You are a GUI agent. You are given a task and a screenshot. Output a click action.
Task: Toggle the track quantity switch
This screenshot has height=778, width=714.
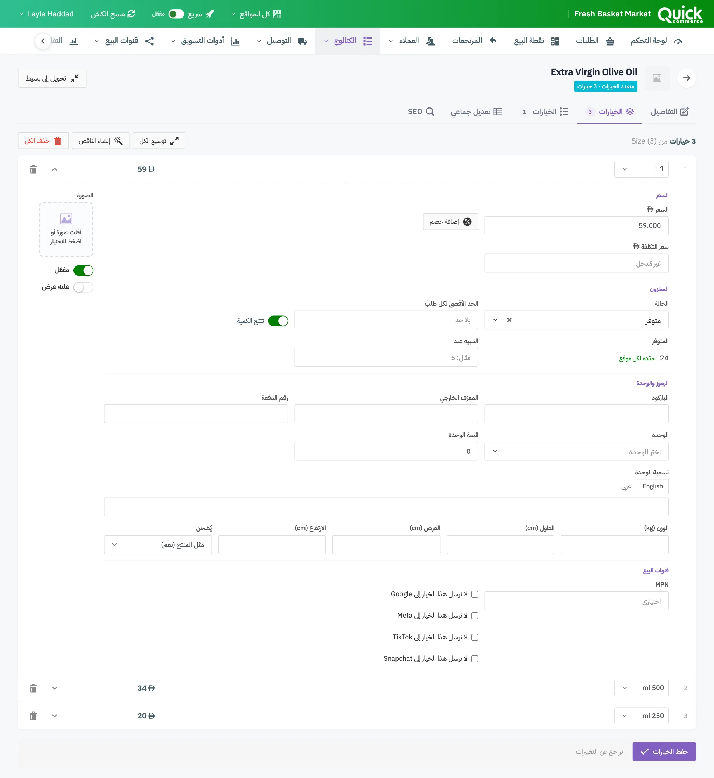tap(278, 321)
